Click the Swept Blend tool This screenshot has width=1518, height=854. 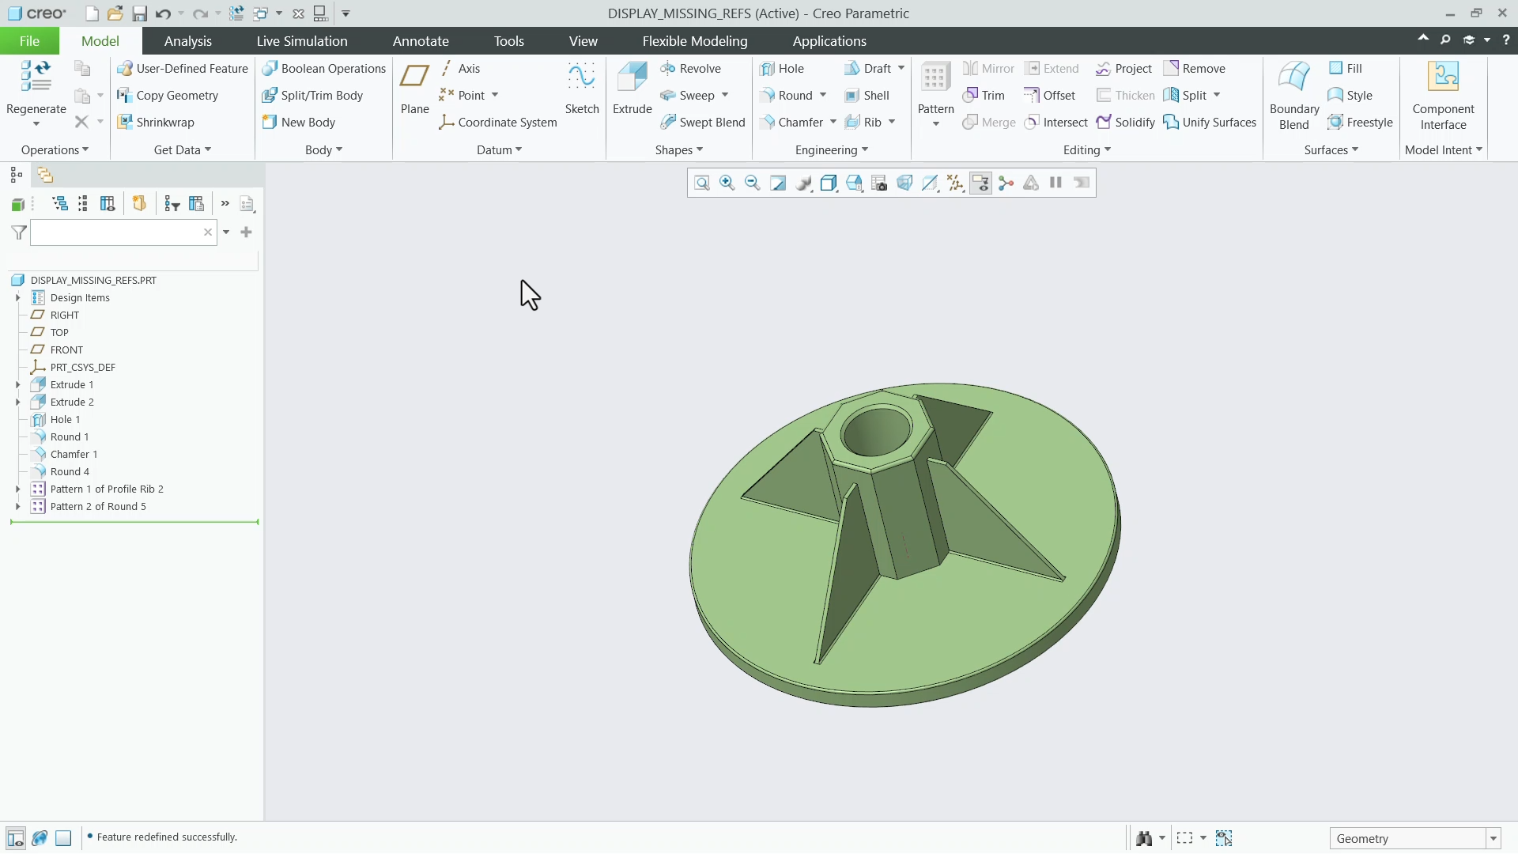click(702, 123)
